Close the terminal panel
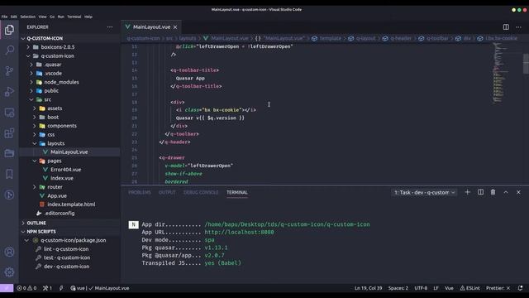The height and width of the screenshot is (298, 529). click(x=518, y=192)
